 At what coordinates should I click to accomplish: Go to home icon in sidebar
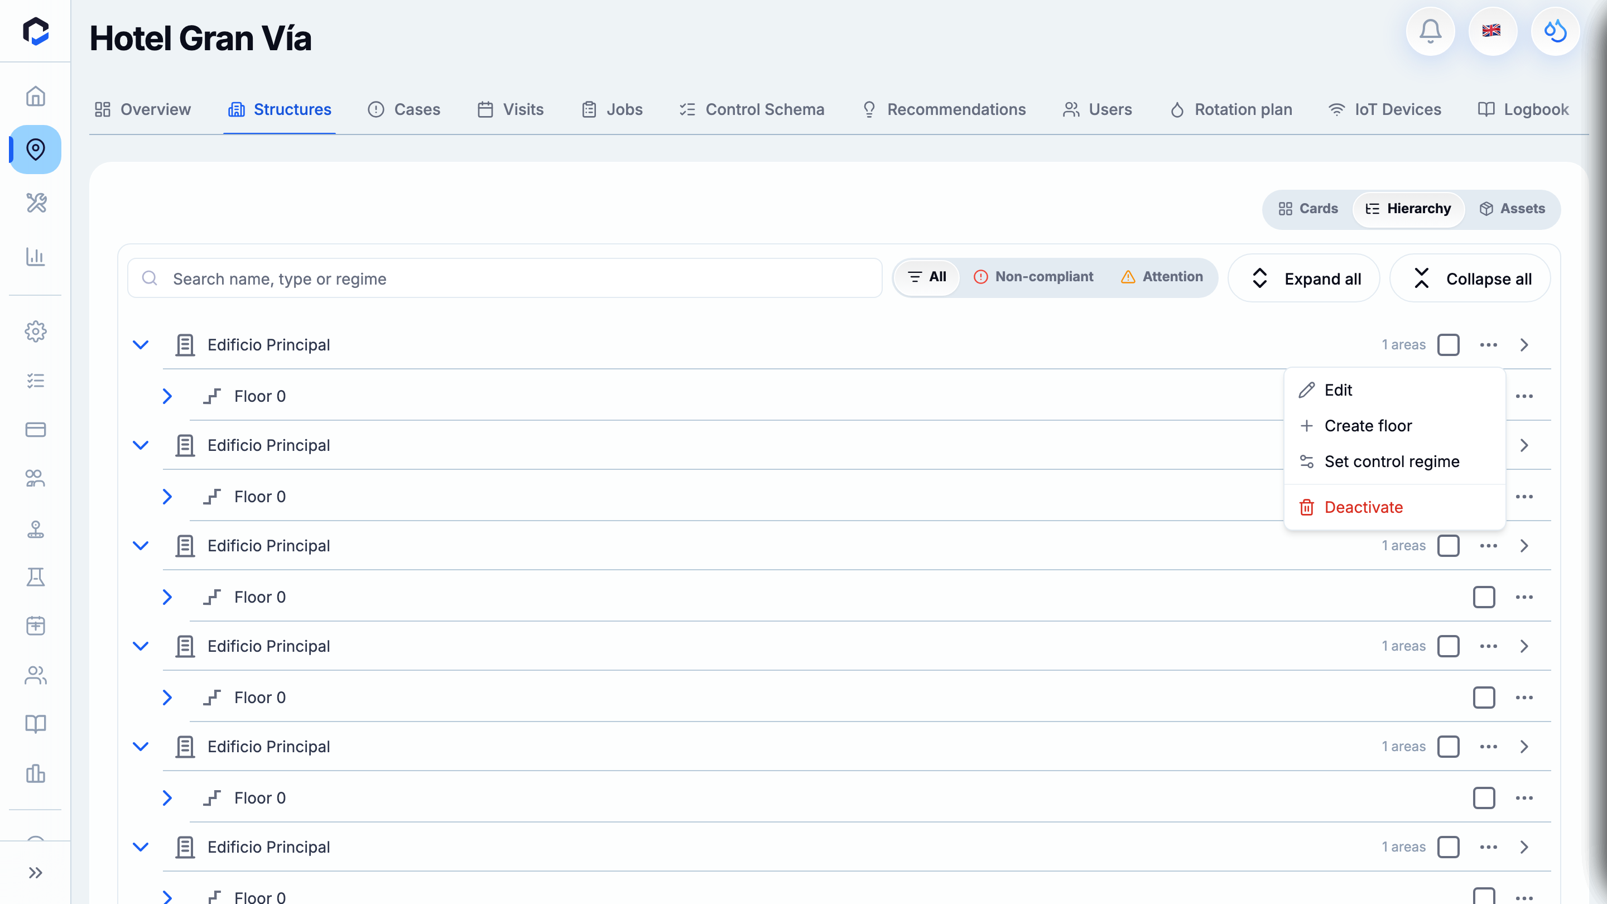[36, 96]
